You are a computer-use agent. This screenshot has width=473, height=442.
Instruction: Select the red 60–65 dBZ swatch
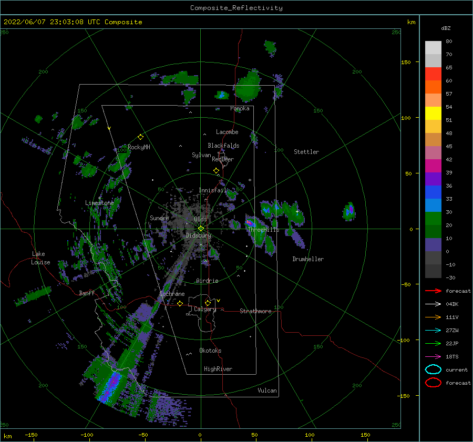pyautogui.click(x=433, y=74)
